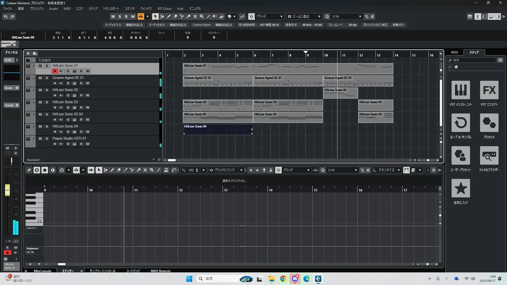The height and width of the screenshot is (285, 507).
Task: Open the VST Instruments media tile
Action: click(x=461, y=90)
